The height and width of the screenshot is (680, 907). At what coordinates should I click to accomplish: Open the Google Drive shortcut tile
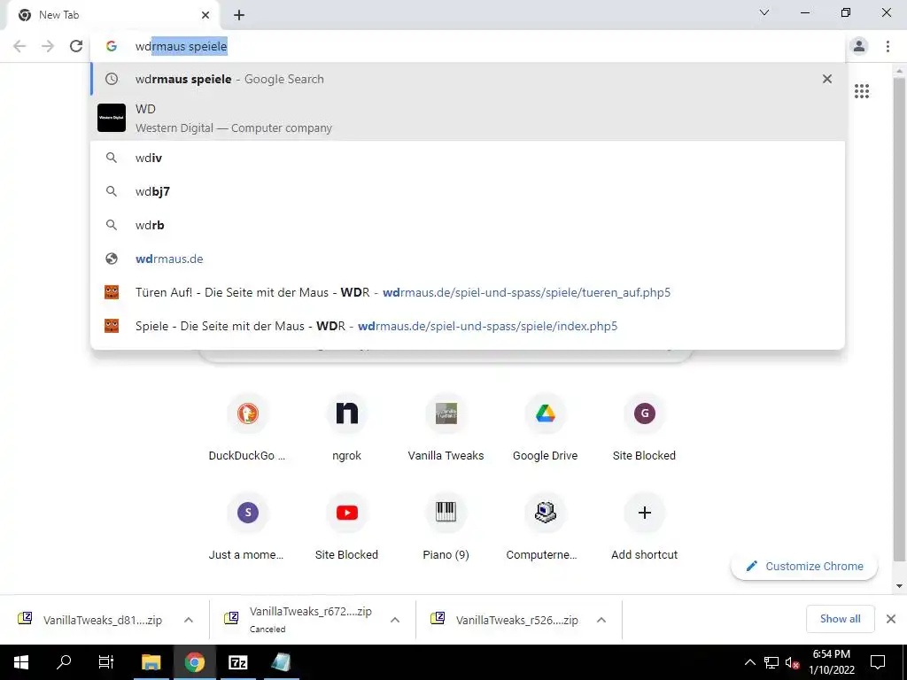click(545, 428)
